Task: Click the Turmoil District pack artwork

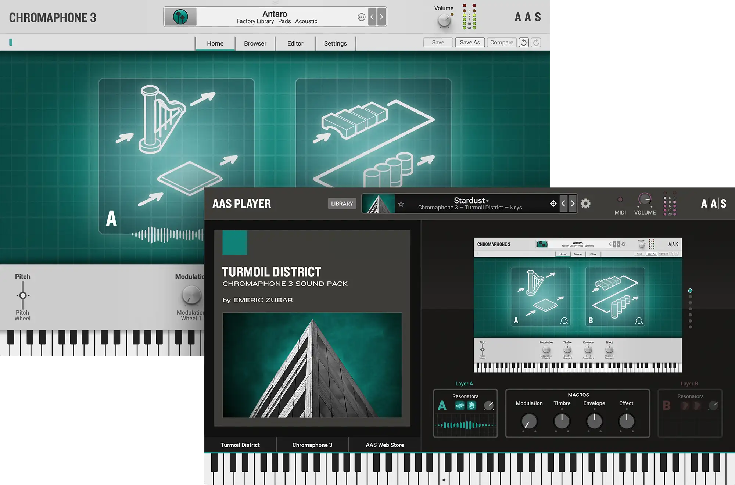Action: (x=312, y=365)
